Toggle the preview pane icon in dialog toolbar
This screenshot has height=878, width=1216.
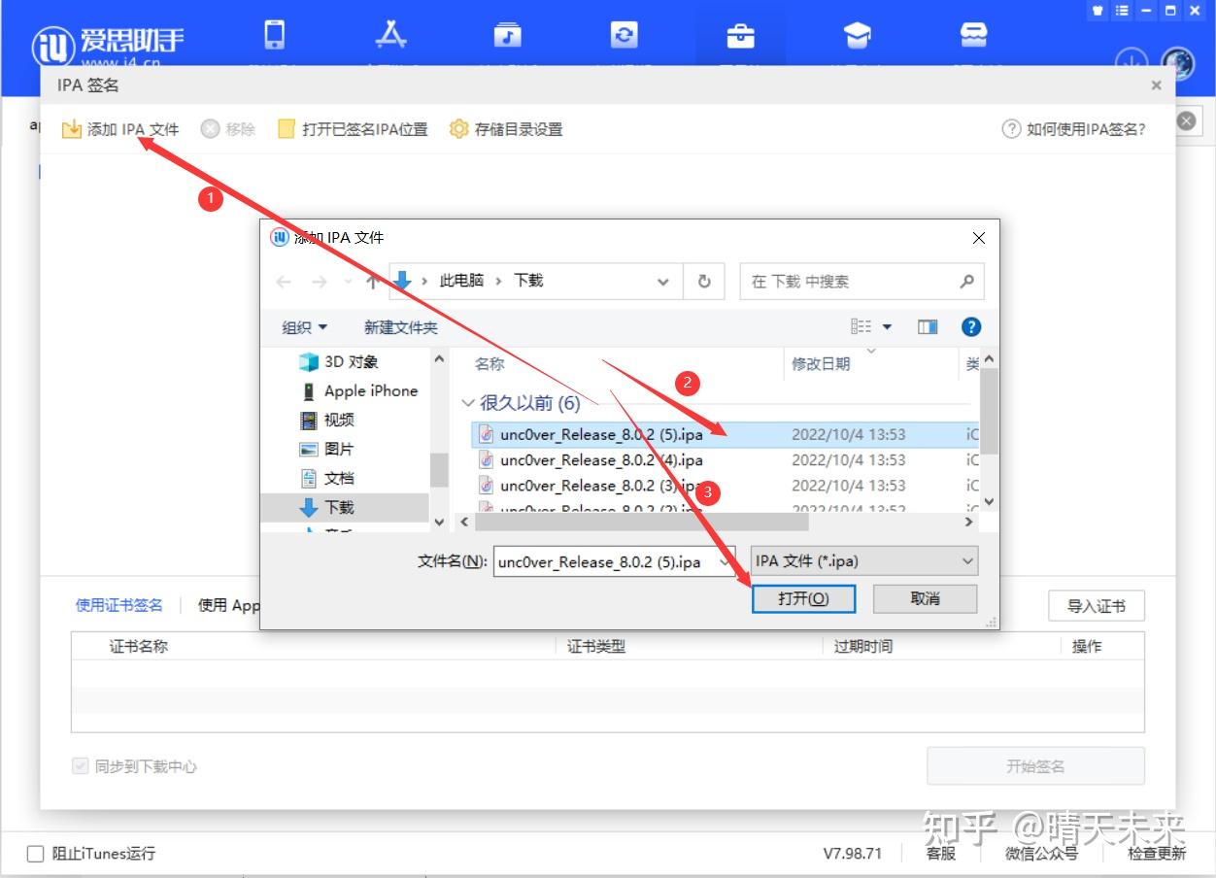point(927,326)
